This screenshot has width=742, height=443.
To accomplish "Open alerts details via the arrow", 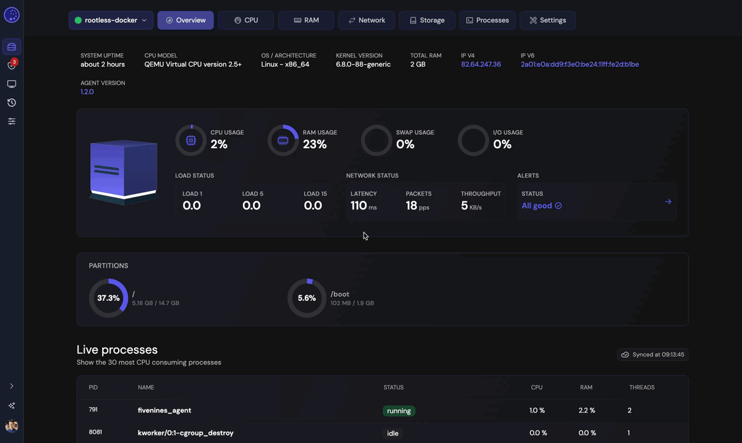I will pyautogui.click(x=668, y=201).
